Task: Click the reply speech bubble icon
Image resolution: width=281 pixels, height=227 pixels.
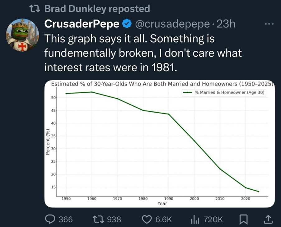Action: pyautogui.click(x=50, y=219)
